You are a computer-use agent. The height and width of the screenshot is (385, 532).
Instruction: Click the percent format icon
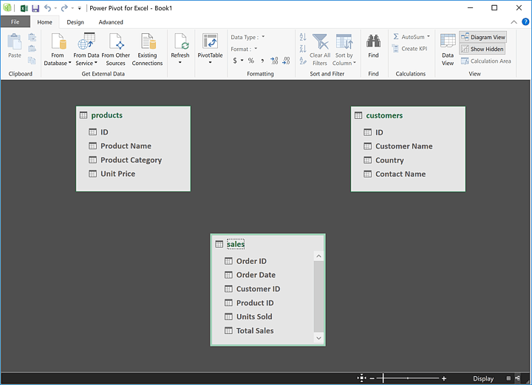[x=251, y=61]
